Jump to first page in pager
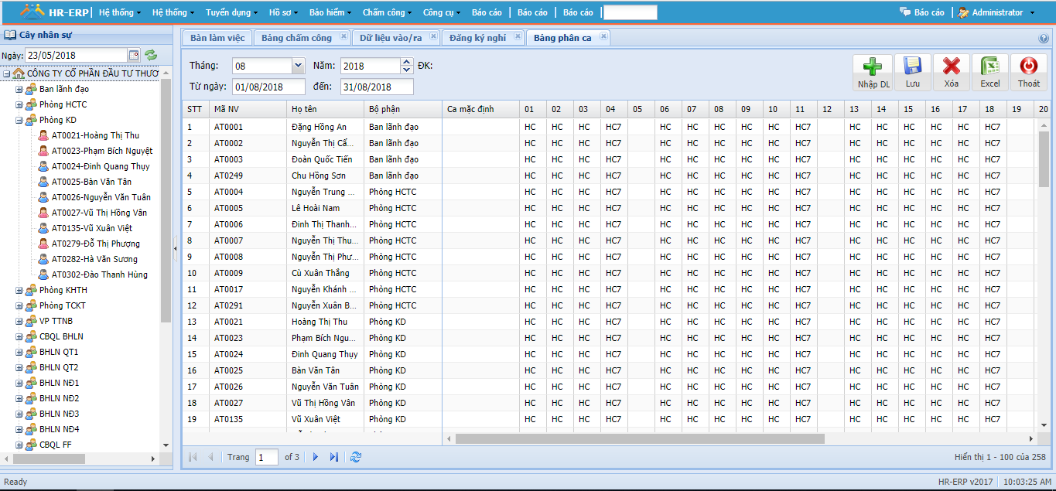The image size is (1056, 491). click(193, 457)
